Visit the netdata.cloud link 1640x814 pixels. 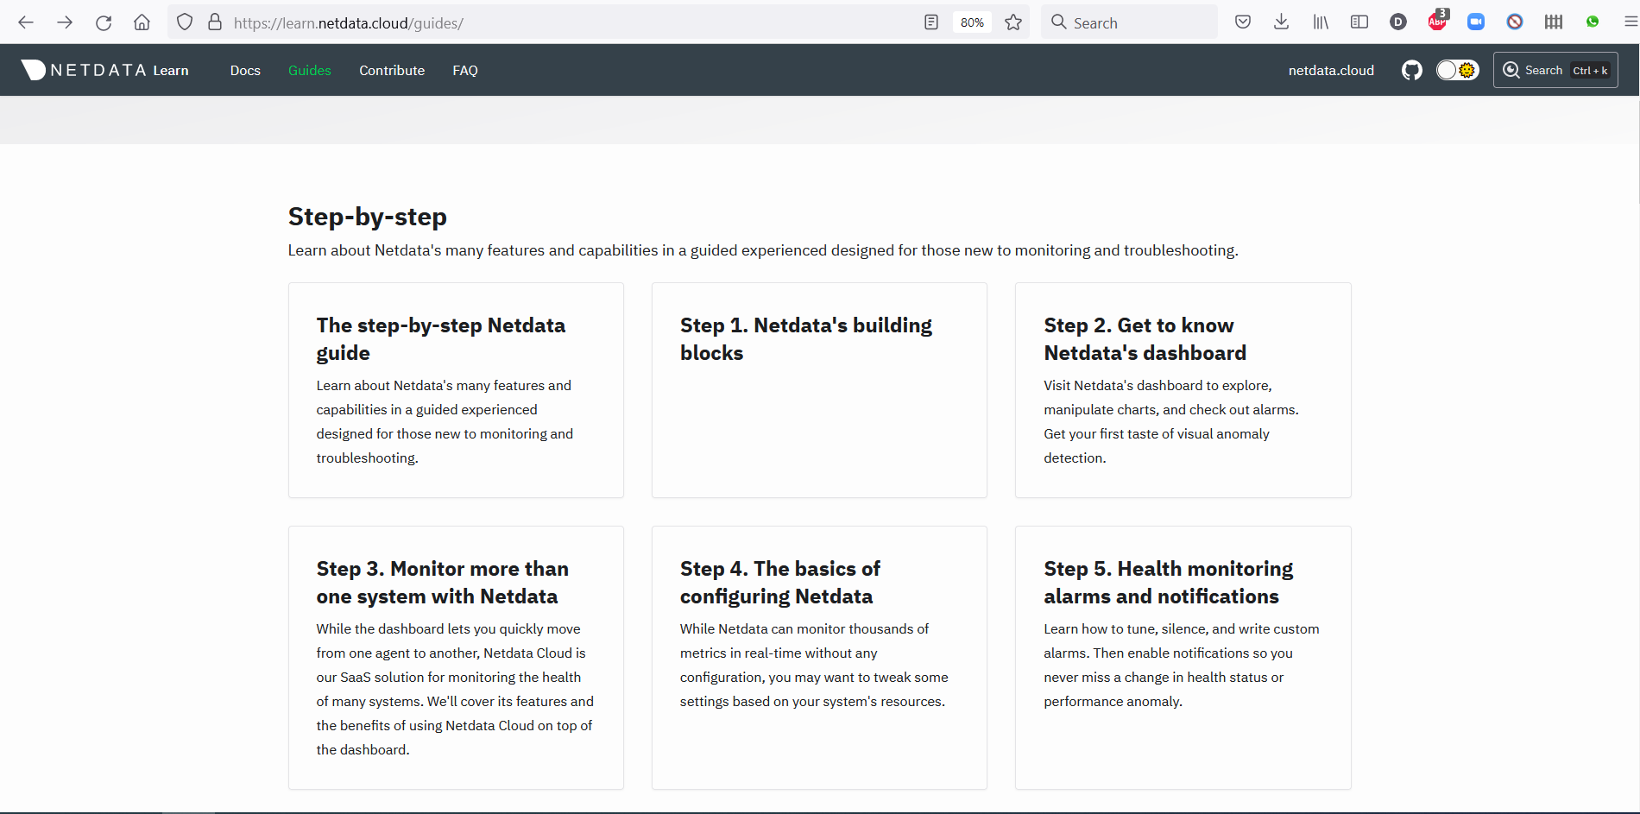coord(1331,70)
